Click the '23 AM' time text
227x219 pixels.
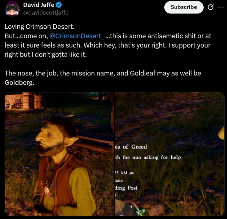coord(121,173)
